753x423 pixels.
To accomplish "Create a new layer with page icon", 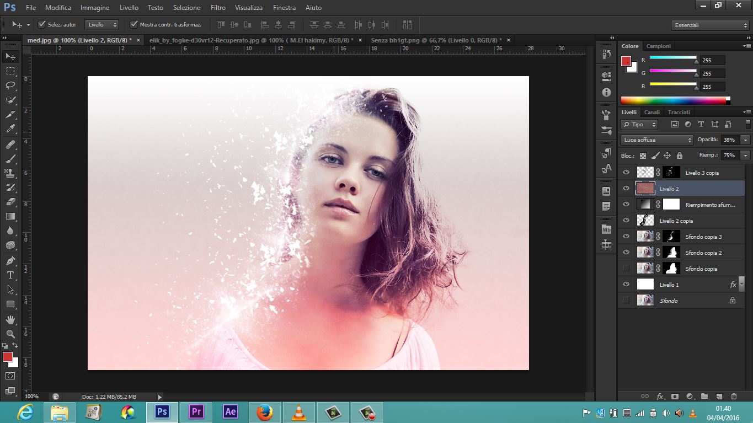I will tap(719, 396).
